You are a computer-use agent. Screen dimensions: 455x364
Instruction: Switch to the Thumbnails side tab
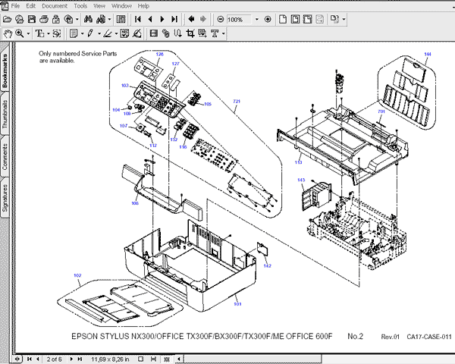[x=5, y=114]
